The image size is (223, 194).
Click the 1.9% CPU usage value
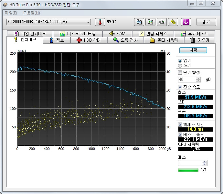[196, 149]
